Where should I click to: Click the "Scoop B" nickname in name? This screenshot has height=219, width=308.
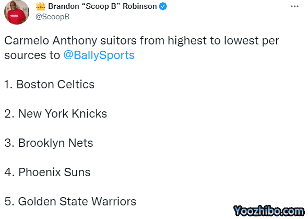[100, 6]
